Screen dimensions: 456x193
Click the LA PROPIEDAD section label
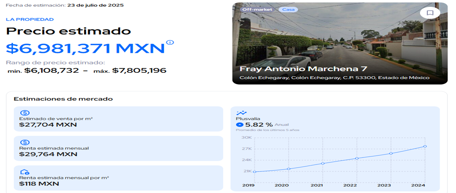point(30,19)
